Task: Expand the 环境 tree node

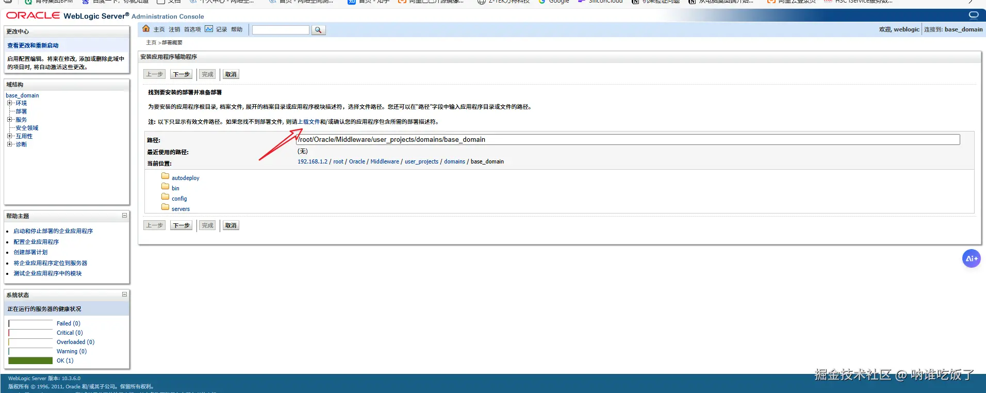Action: pyautogui.click(x=9, y=103)
